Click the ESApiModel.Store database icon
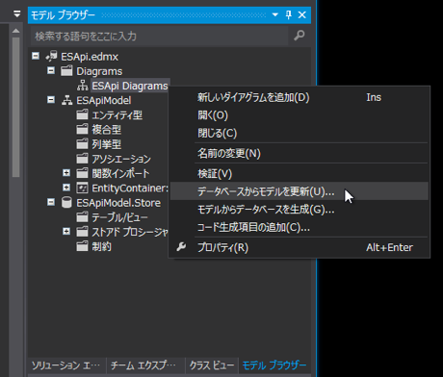The width and height of the screenshot is (443, 377). click(66, 203)
